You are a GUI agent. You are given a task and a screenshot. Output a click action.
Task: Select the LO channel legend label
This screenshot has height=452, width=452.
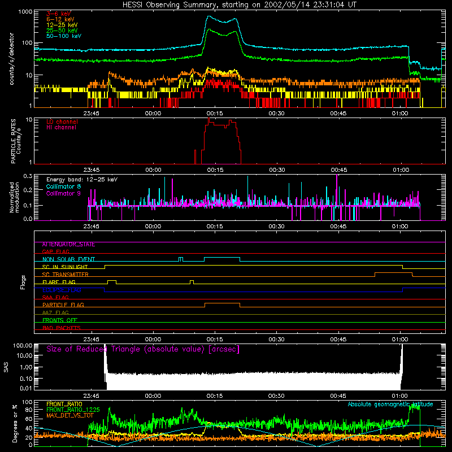pos(62,121)
